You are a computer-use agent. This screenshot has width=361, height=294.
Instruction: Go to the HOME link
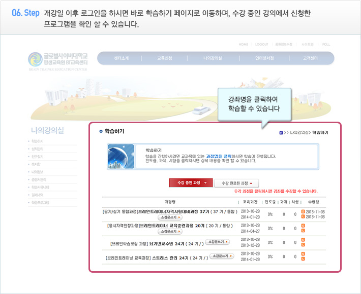pos(244,45)
